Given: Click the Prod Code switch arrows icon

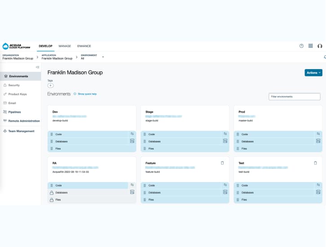Looking at the screenshot, I should pyautogui.click(x=318, y=134).
